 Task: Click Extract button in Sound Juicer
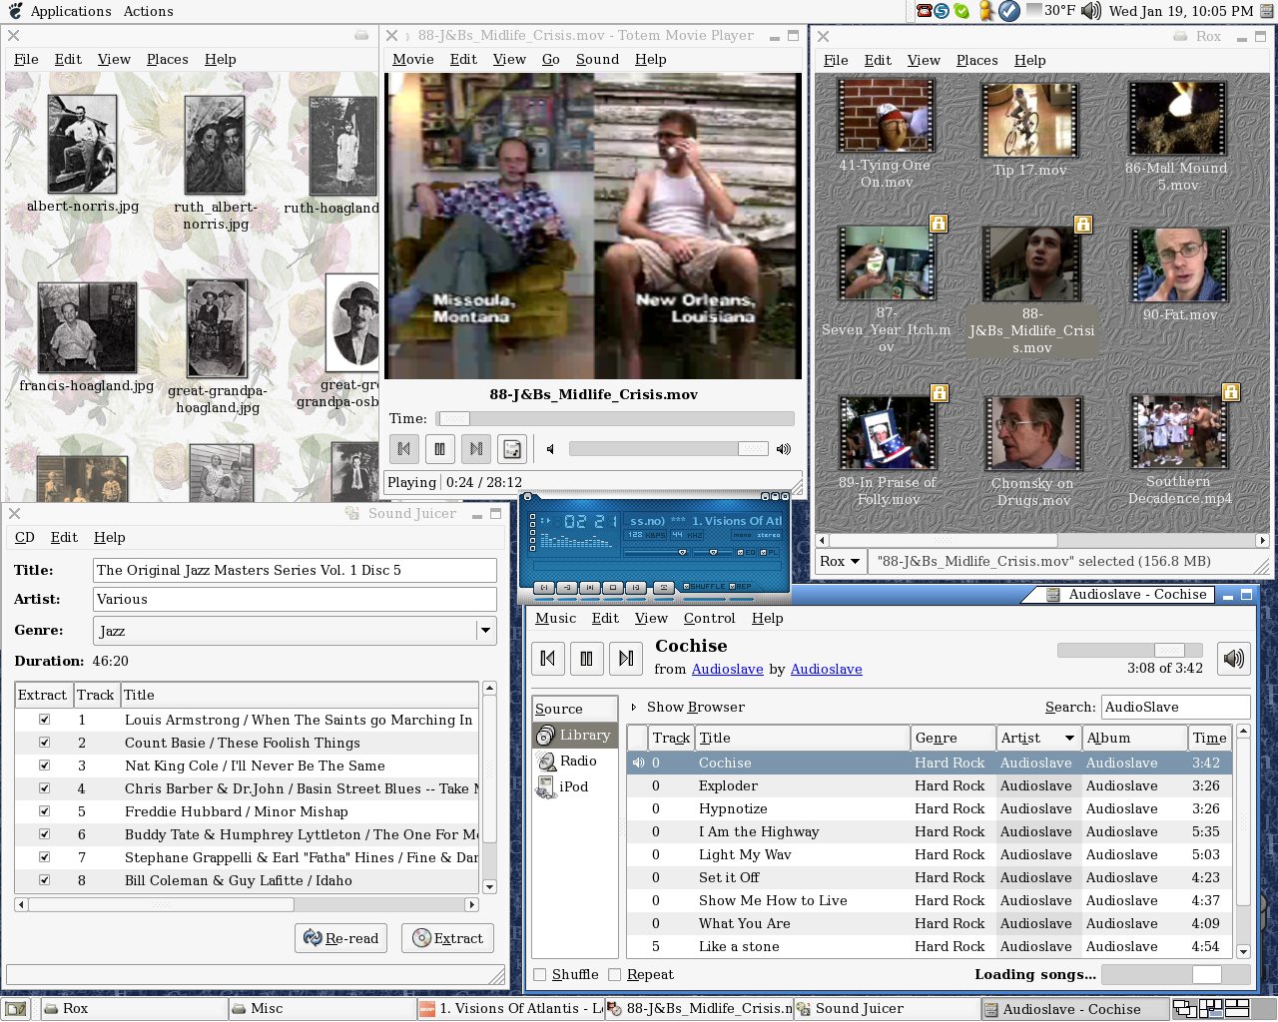pyautogui.click(x=447, y=938)
